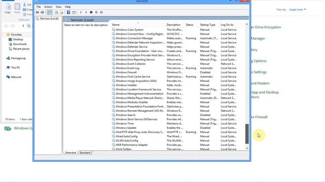The width and height of the screenshot is (325, 182).
Task: Click the Export List toolbar icon
Action: point(61,12)
